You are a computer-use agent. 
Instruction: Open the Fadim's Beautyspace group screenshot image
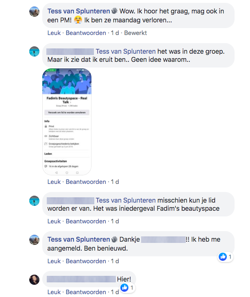[x=67, y=122]
